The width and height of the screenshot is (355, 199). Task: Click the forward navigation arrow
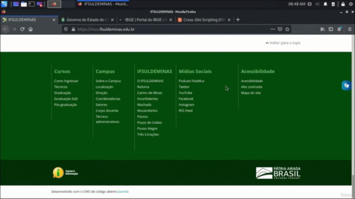pyautogui.click(x=14, y=29)
